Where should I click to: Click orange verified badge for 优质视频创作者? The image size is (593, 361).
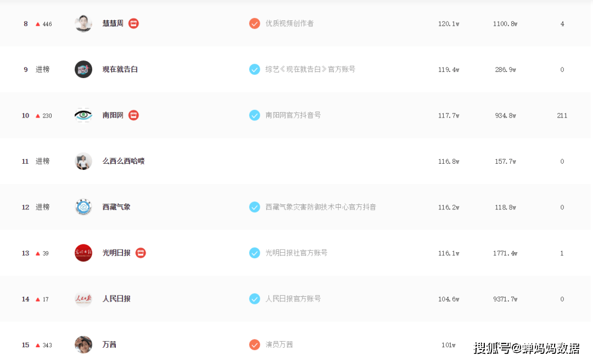254,24
